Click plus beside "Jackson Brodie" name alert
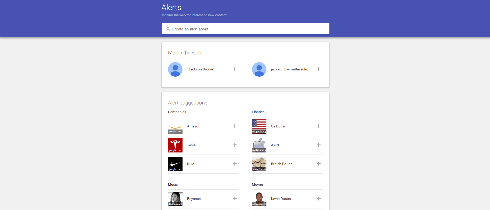 235,69
